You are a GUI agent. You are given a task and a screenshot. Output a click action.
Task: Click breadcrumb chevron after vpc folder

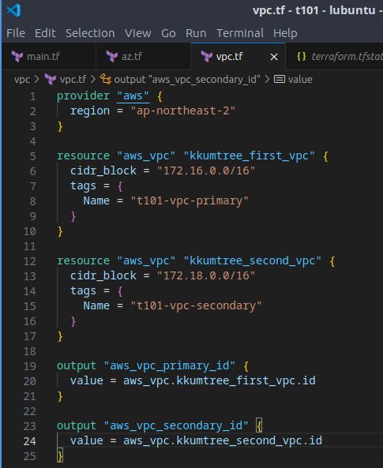tap(36, 80)
